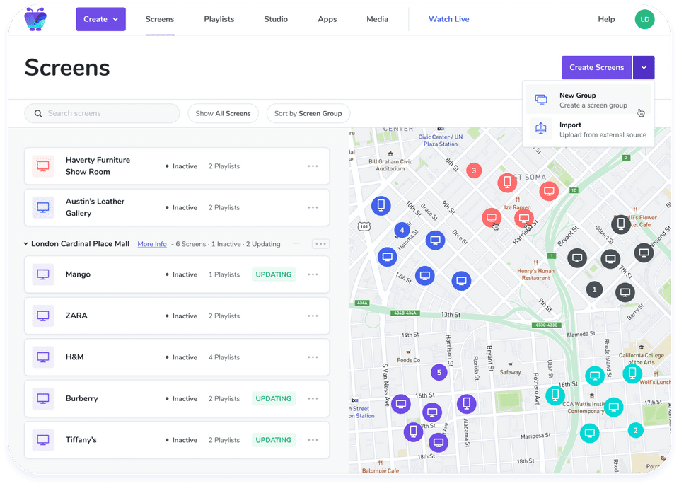Click the teal cluster marker numbered 2
Viewport: 679px width, 486px height.
coord(635,430)
